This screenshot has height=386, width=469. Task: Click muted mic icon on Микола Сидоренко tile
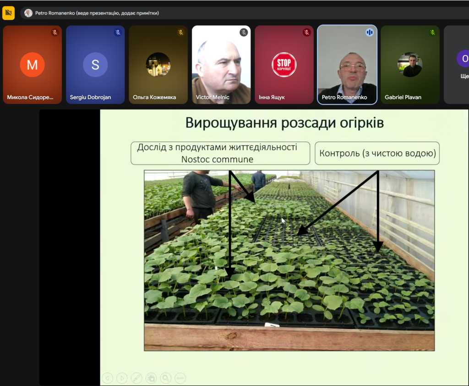click(x=55, y=33)
